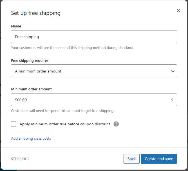Click the 500.00 minimum order amount input
Screen dimensions: 188x171
[x=90, y=100]
